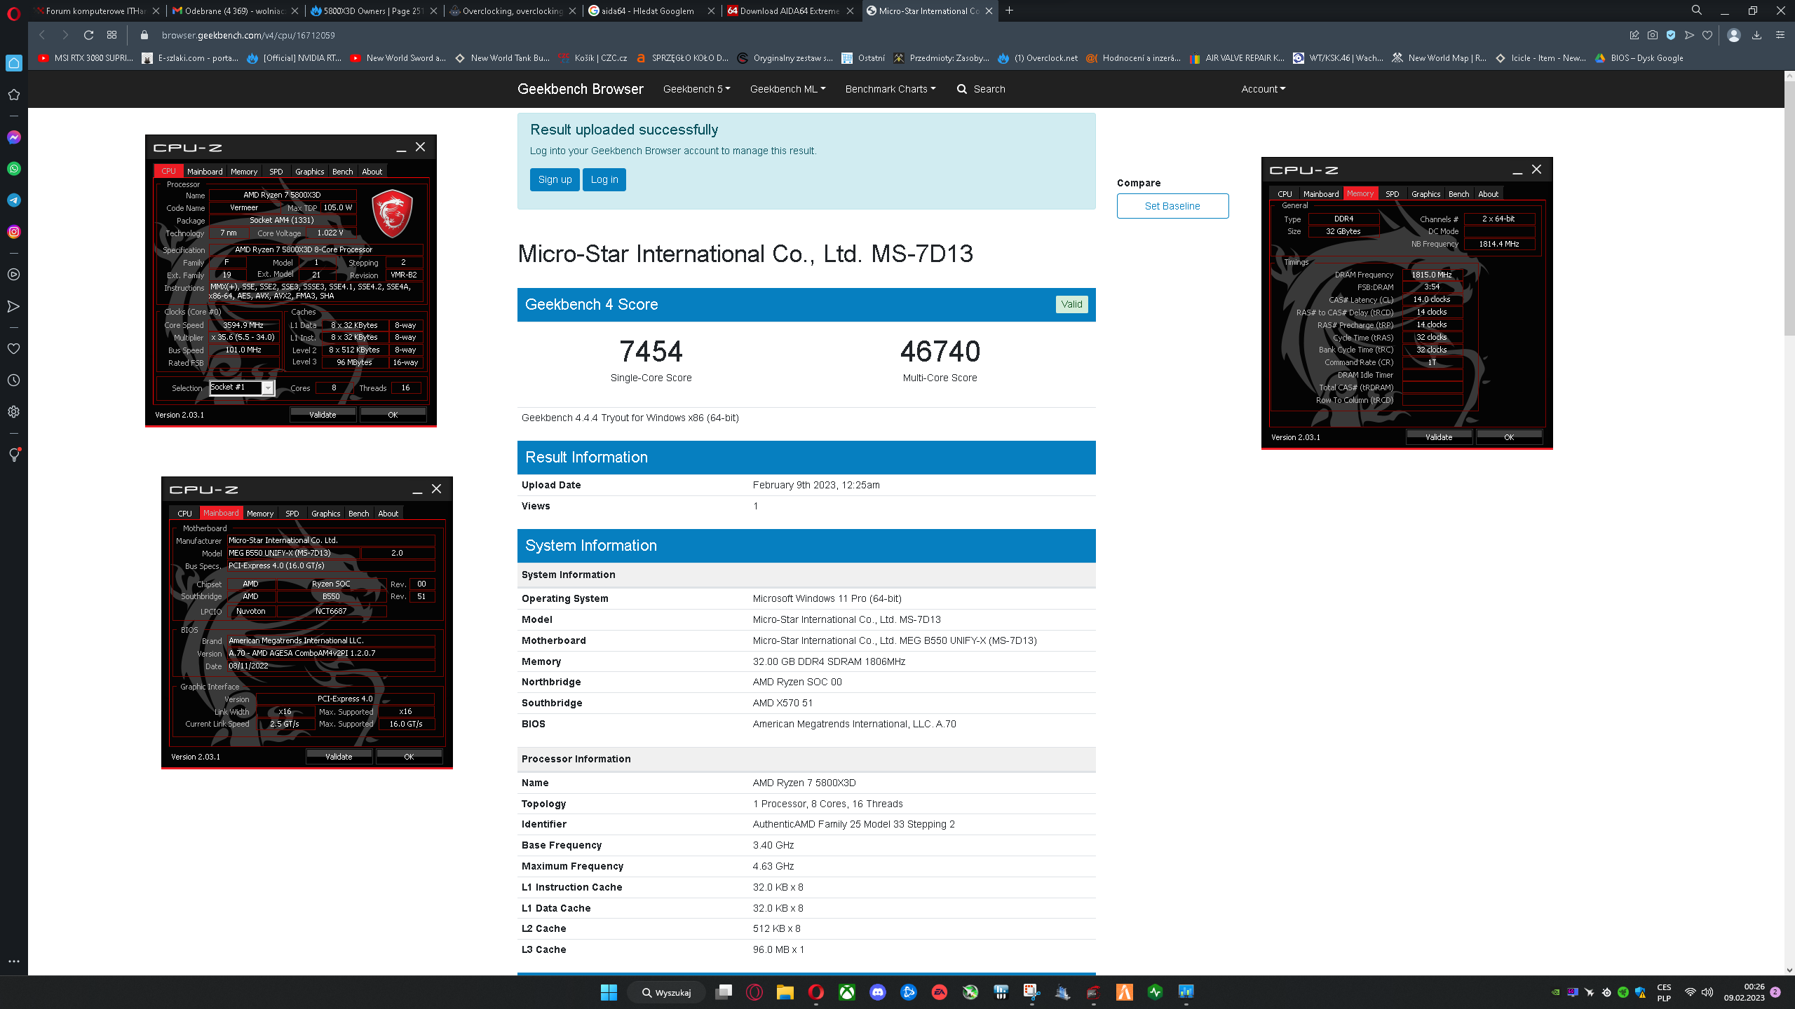Click OK in the CPU-Z Memory window

click(x=1509, y=437)
